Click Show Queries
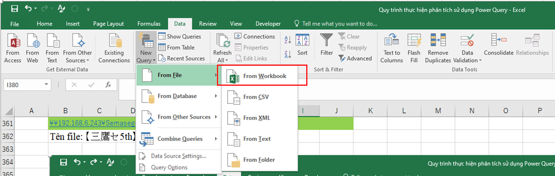Screen dimensions: 555x176 point(180,36)
